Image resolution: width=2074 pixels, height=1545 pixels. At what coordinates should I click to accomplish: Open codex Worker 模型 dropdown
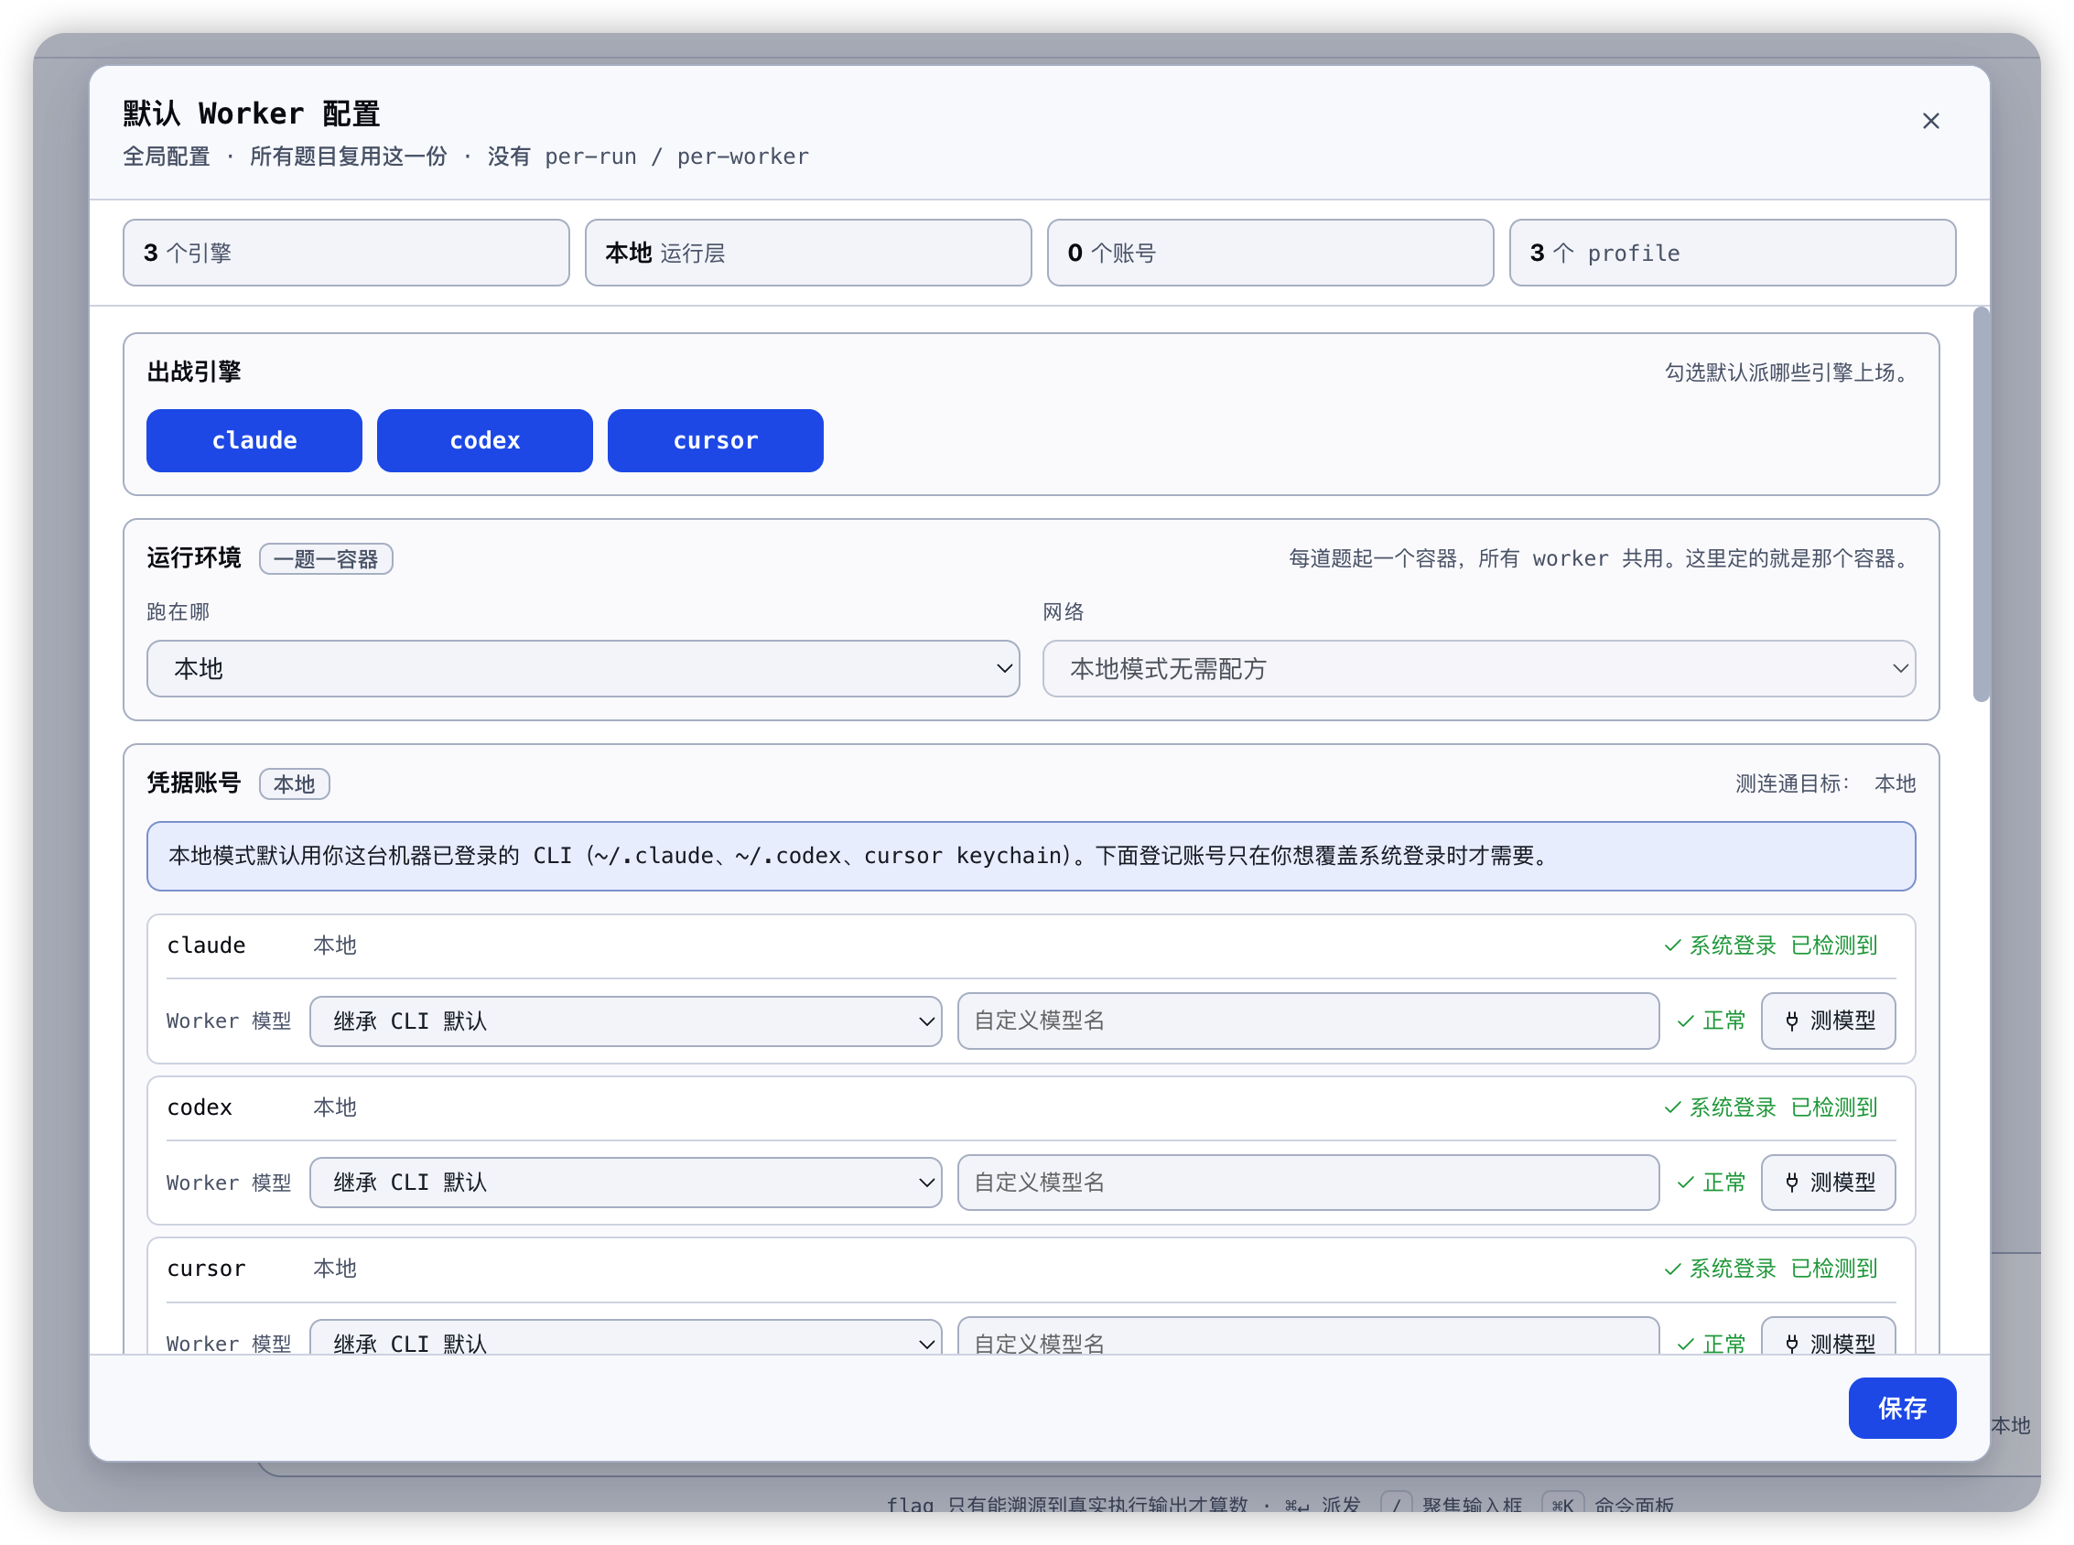[625, 1183]
